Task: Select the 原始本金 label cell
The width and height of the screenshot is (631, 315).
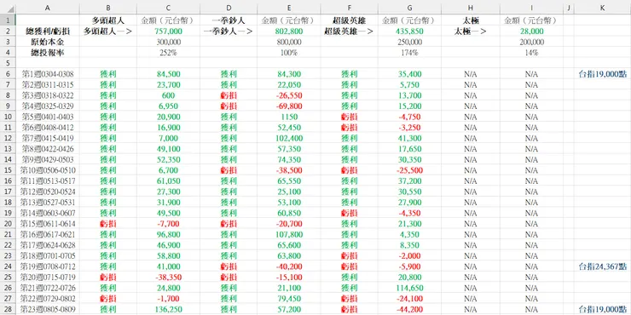Action: (x=48, y=42)
